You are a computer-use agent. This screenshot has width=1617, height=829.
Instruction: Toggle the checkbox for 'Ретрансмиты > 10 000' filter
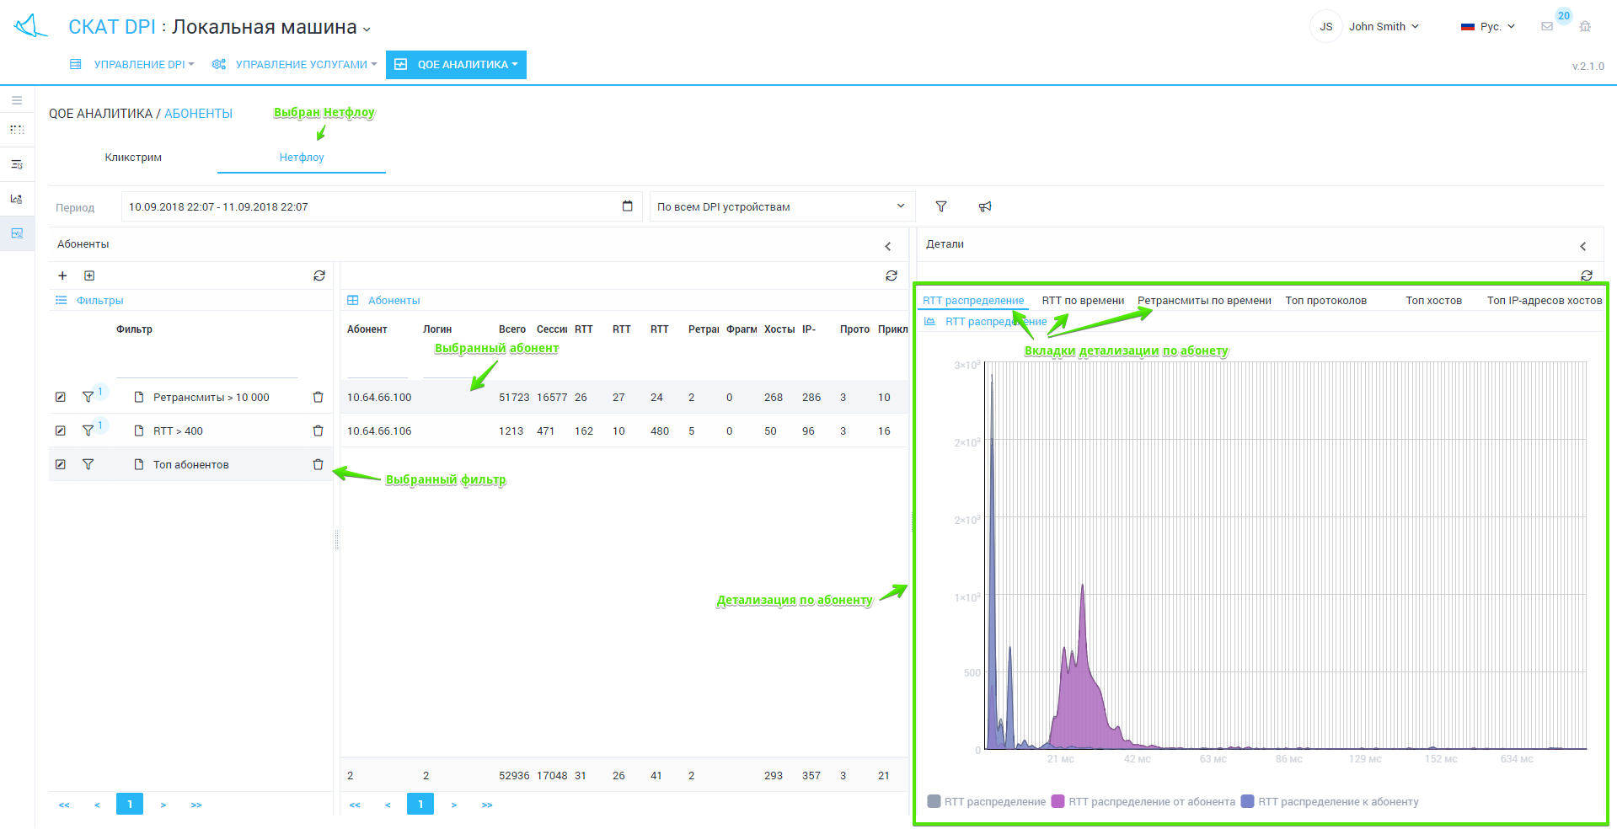coord(61,397)
